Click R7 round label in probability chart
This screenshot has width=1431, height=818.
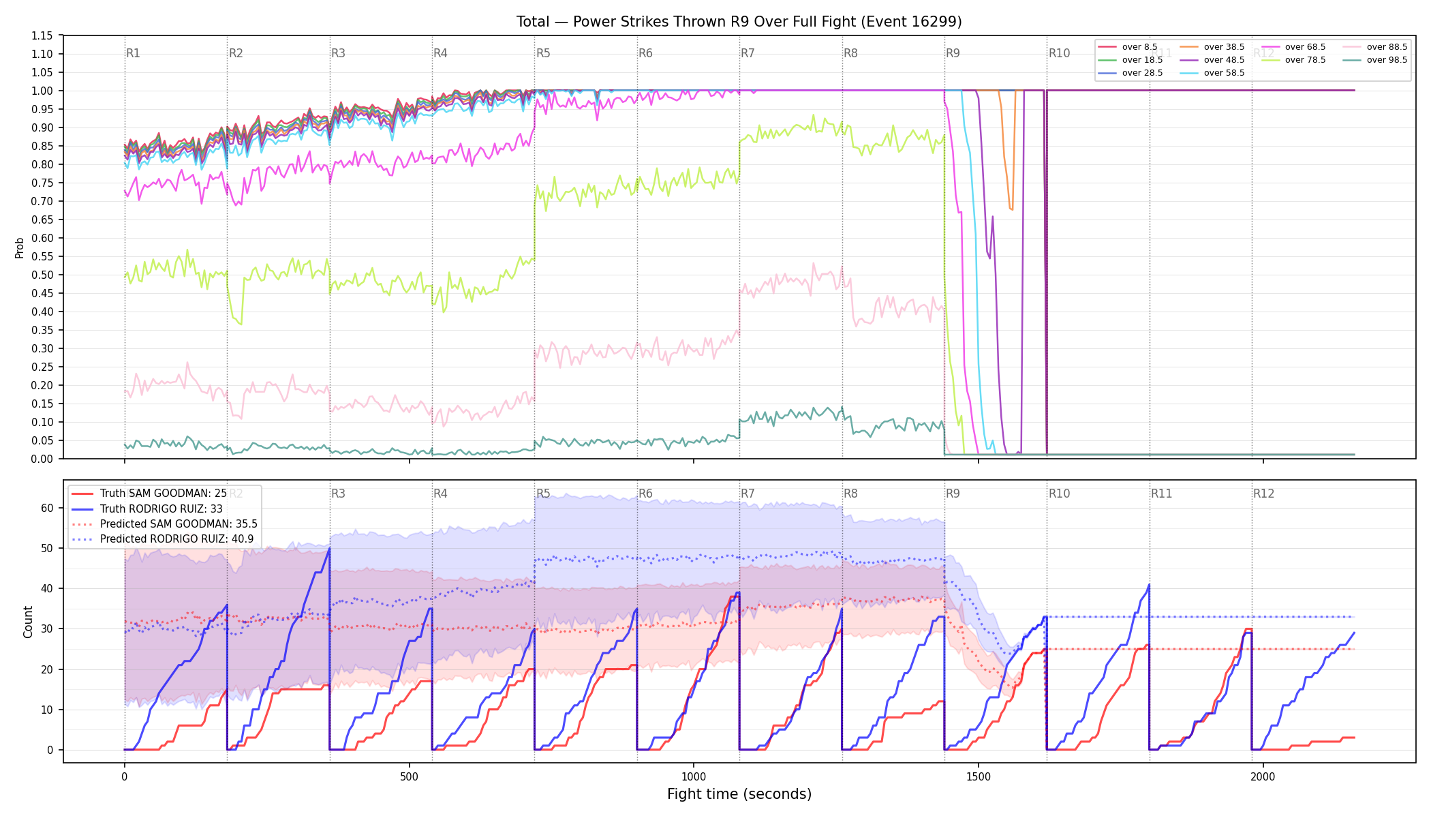[x=748, y=53]
